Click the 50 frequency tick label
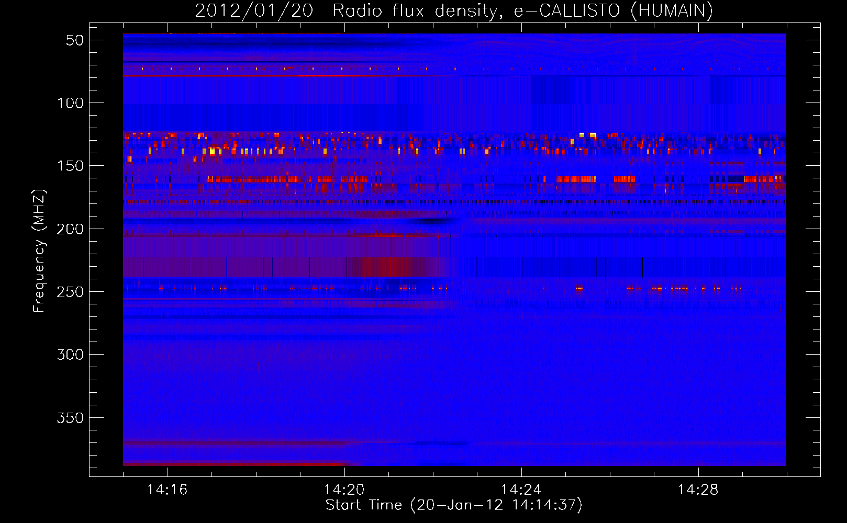Screen dimensions: 847x523 tap(74, 40)
